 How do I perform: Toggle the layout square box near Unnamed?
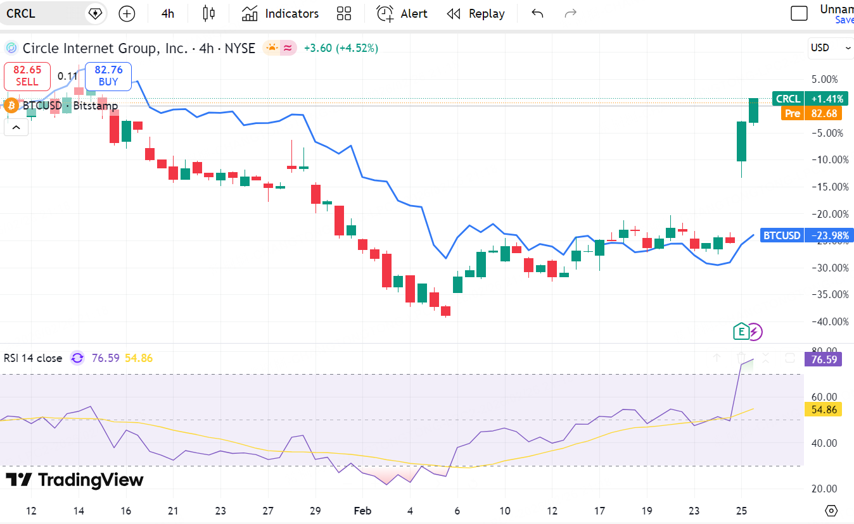pyautogui.click(x=800, y=13)
